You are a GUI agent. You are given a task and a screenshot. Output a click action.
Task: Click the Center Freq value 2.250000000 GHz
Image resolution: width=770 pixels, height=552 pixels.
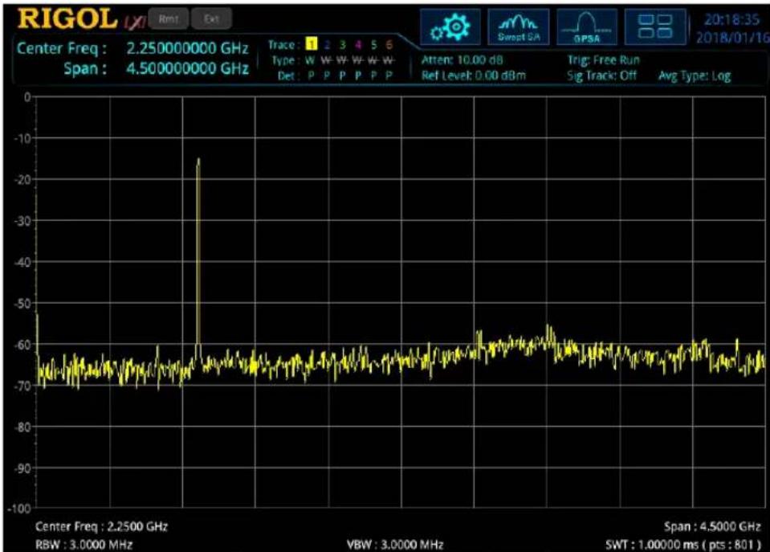pyautogui.click(x=187, y=48)
